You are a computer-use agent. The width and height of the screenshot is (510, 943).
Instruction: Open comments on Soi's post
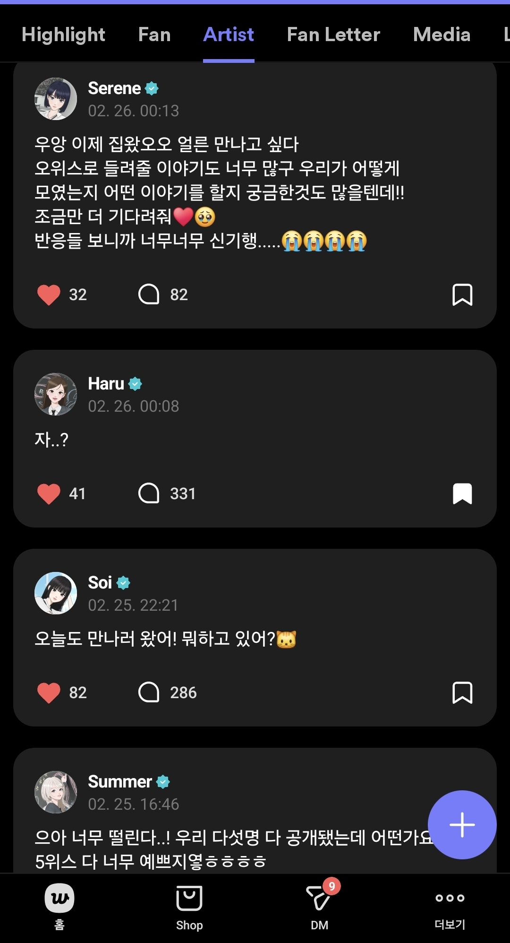point(149,692)
